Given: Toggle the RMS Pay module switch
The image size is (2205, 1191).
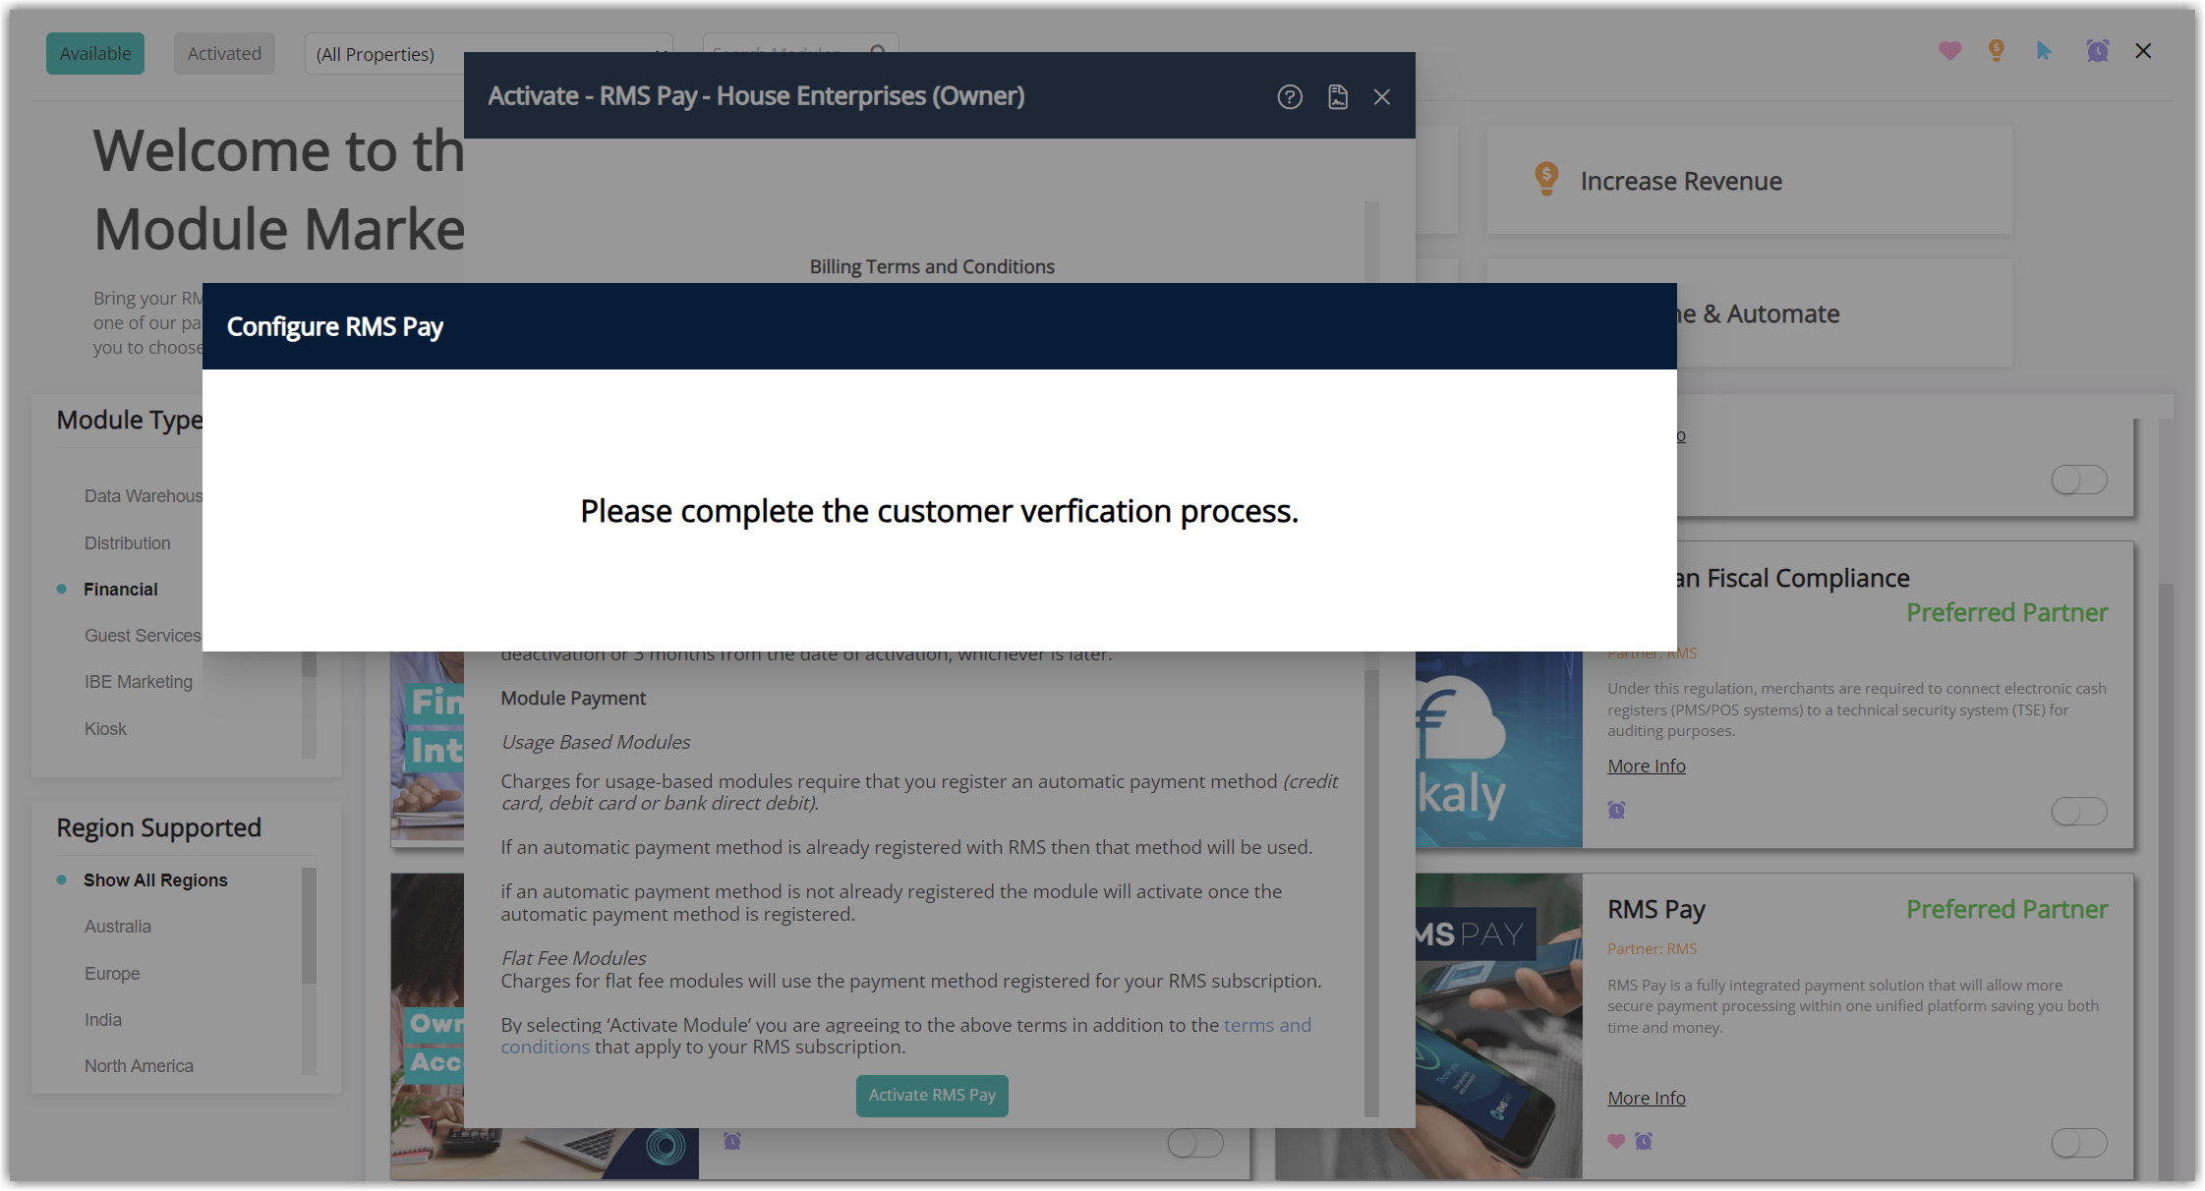Looking at the screenshot, I should coord(2079,1143).
